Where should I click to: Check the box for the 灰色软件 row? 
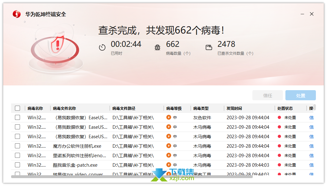(x=17, y=117)
